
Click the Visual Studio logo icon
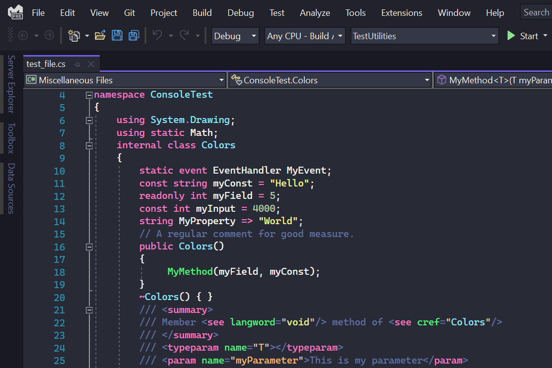(15, 12)
